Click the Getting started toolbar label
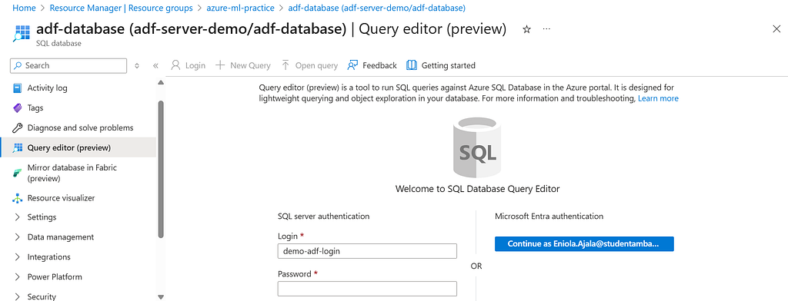788x301 pixels. coord(449,65)
